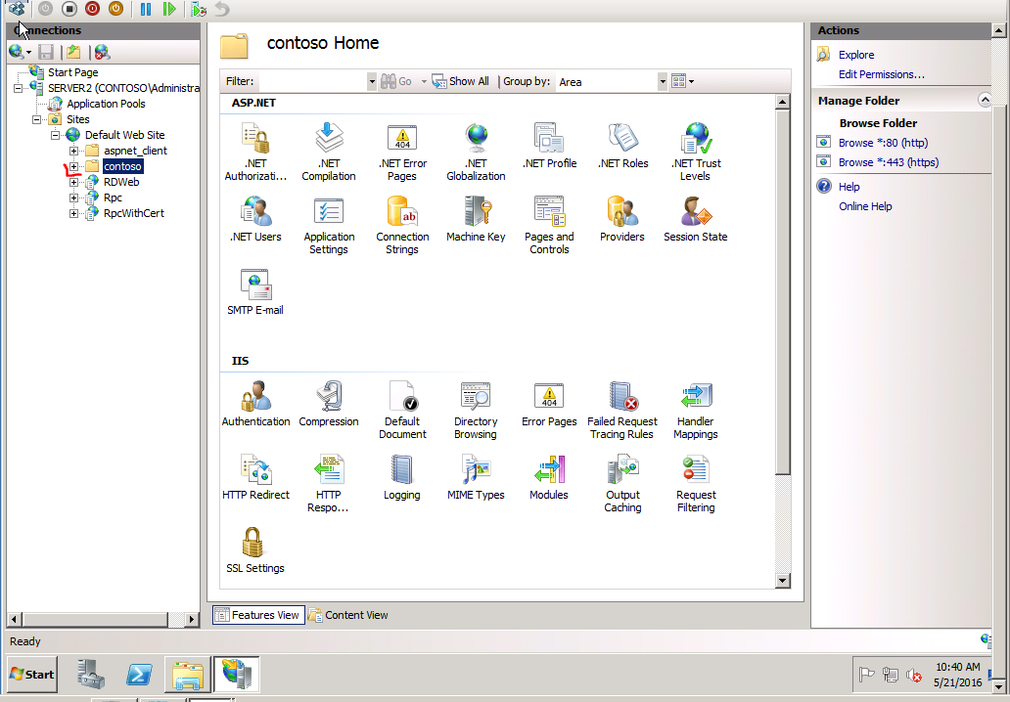Open Windows Explorer from taskbar
1010x702 pixels.
click(x=188, y=675)
